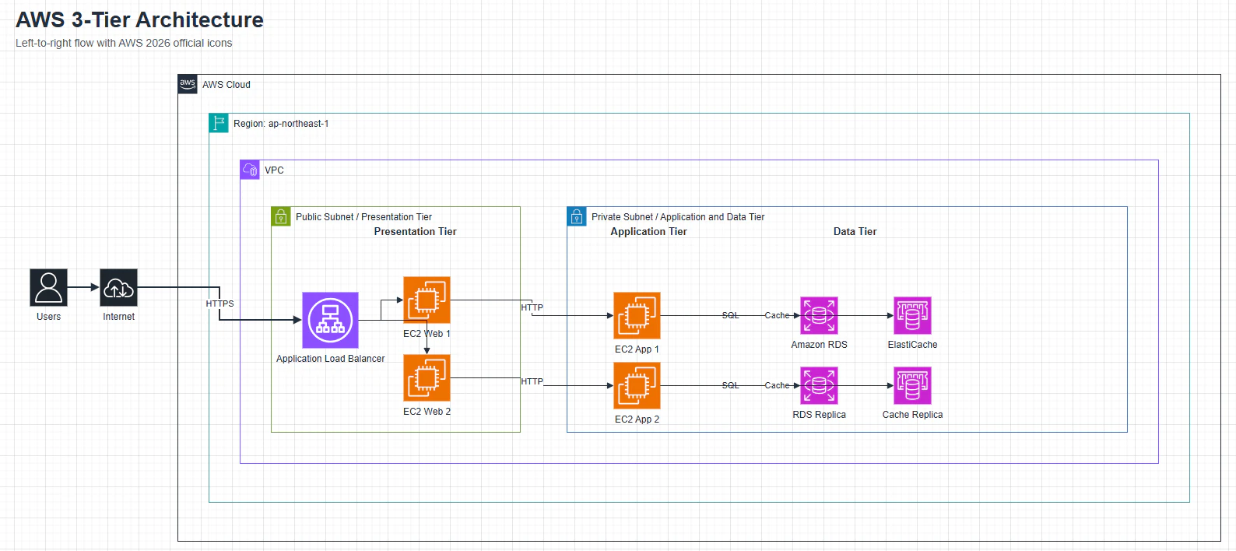Select the bold 'Application Tier' heading
Screen dimensions: 1236x551
tap(648, 232)
